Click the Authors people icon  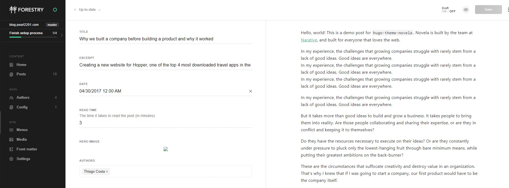point(11,98)
